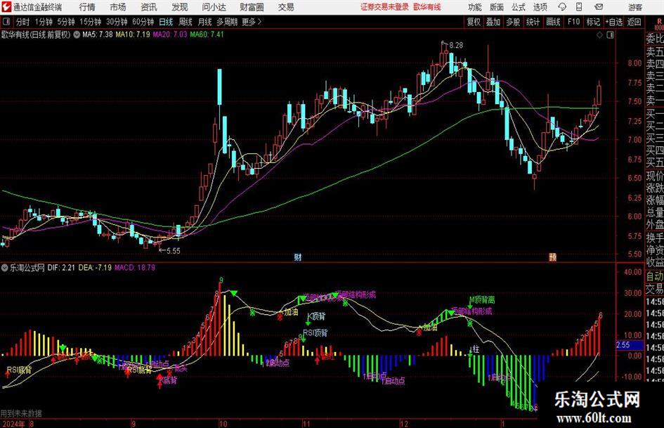664x428 pixels.
Task: Switch to 60分钟 period tab
Action: coord(143,22)
